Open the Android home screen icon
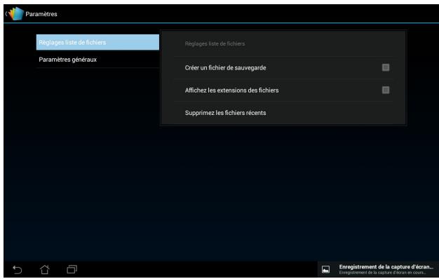This screenshot has height=279, width=439. [x=44, y=269]
